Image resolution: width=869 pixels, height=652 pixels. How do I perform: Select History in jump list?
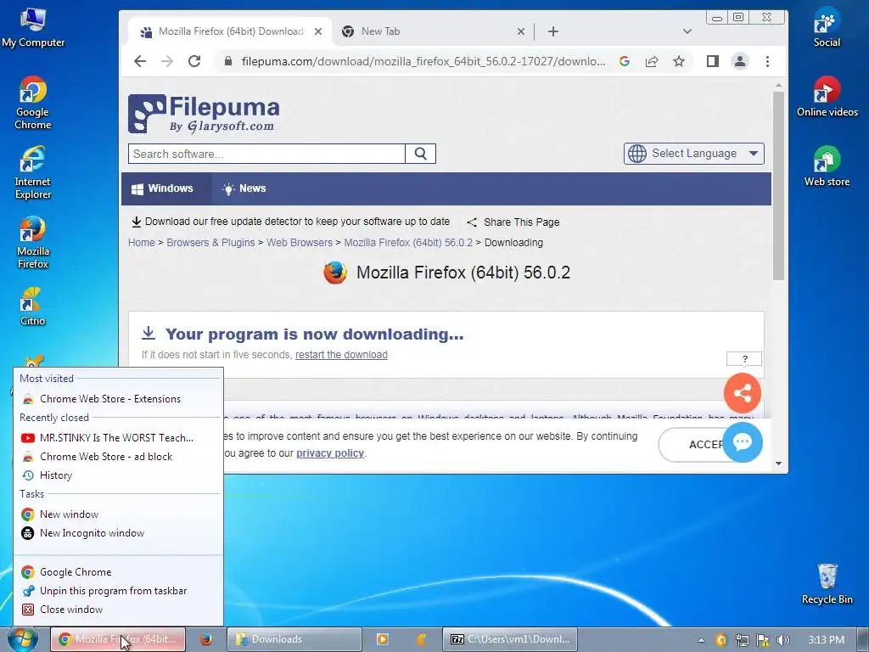pos(117,475)
